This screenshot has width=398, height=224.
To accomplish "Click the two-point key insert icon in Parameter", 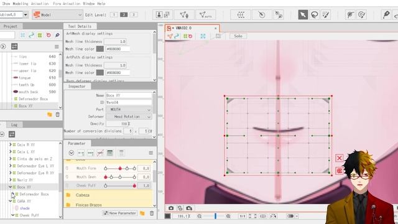I will coord(81,153).
